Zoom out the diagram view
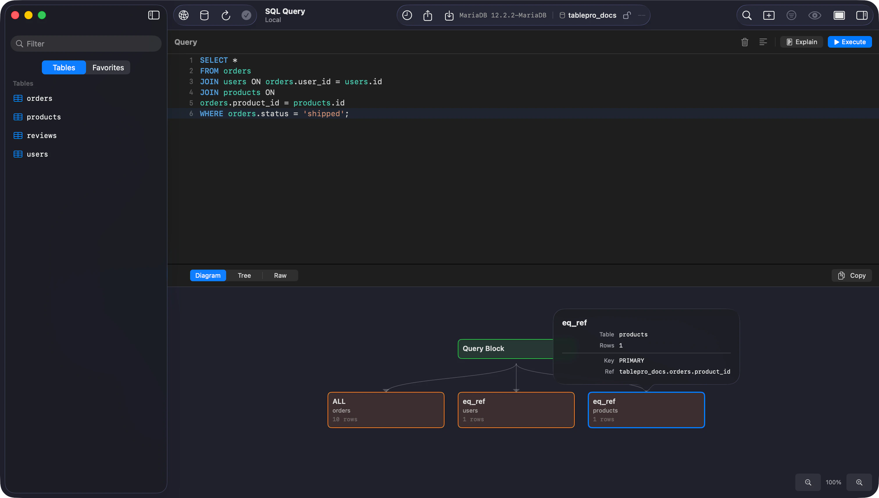The width and height of the screenshot is (879, 498). point(808,482)
